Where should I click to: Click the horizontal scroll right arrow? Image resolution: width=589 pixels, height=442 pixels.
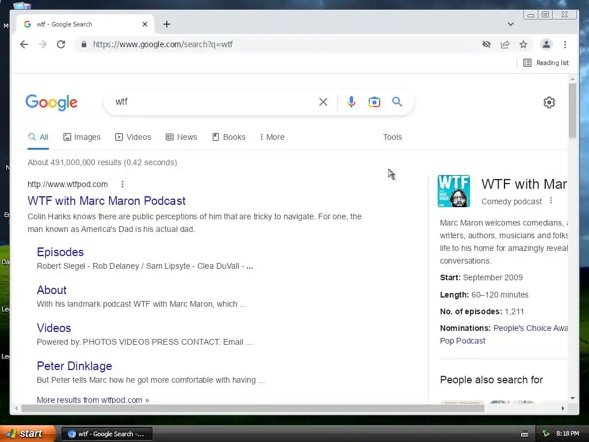(x=563, y=408)
